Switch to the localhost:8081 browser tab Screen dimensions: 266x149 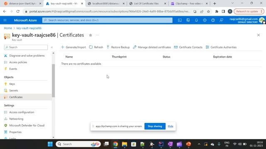tap(106, 4)
